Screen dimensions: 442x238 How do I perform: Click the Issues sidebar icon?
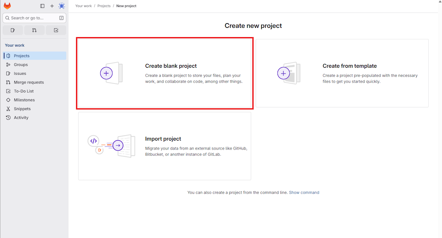(8, 73)
